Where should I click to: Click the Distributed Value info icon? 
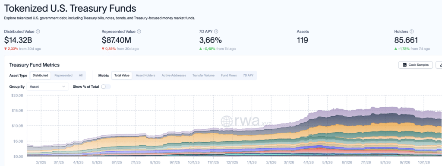[38, 32]
